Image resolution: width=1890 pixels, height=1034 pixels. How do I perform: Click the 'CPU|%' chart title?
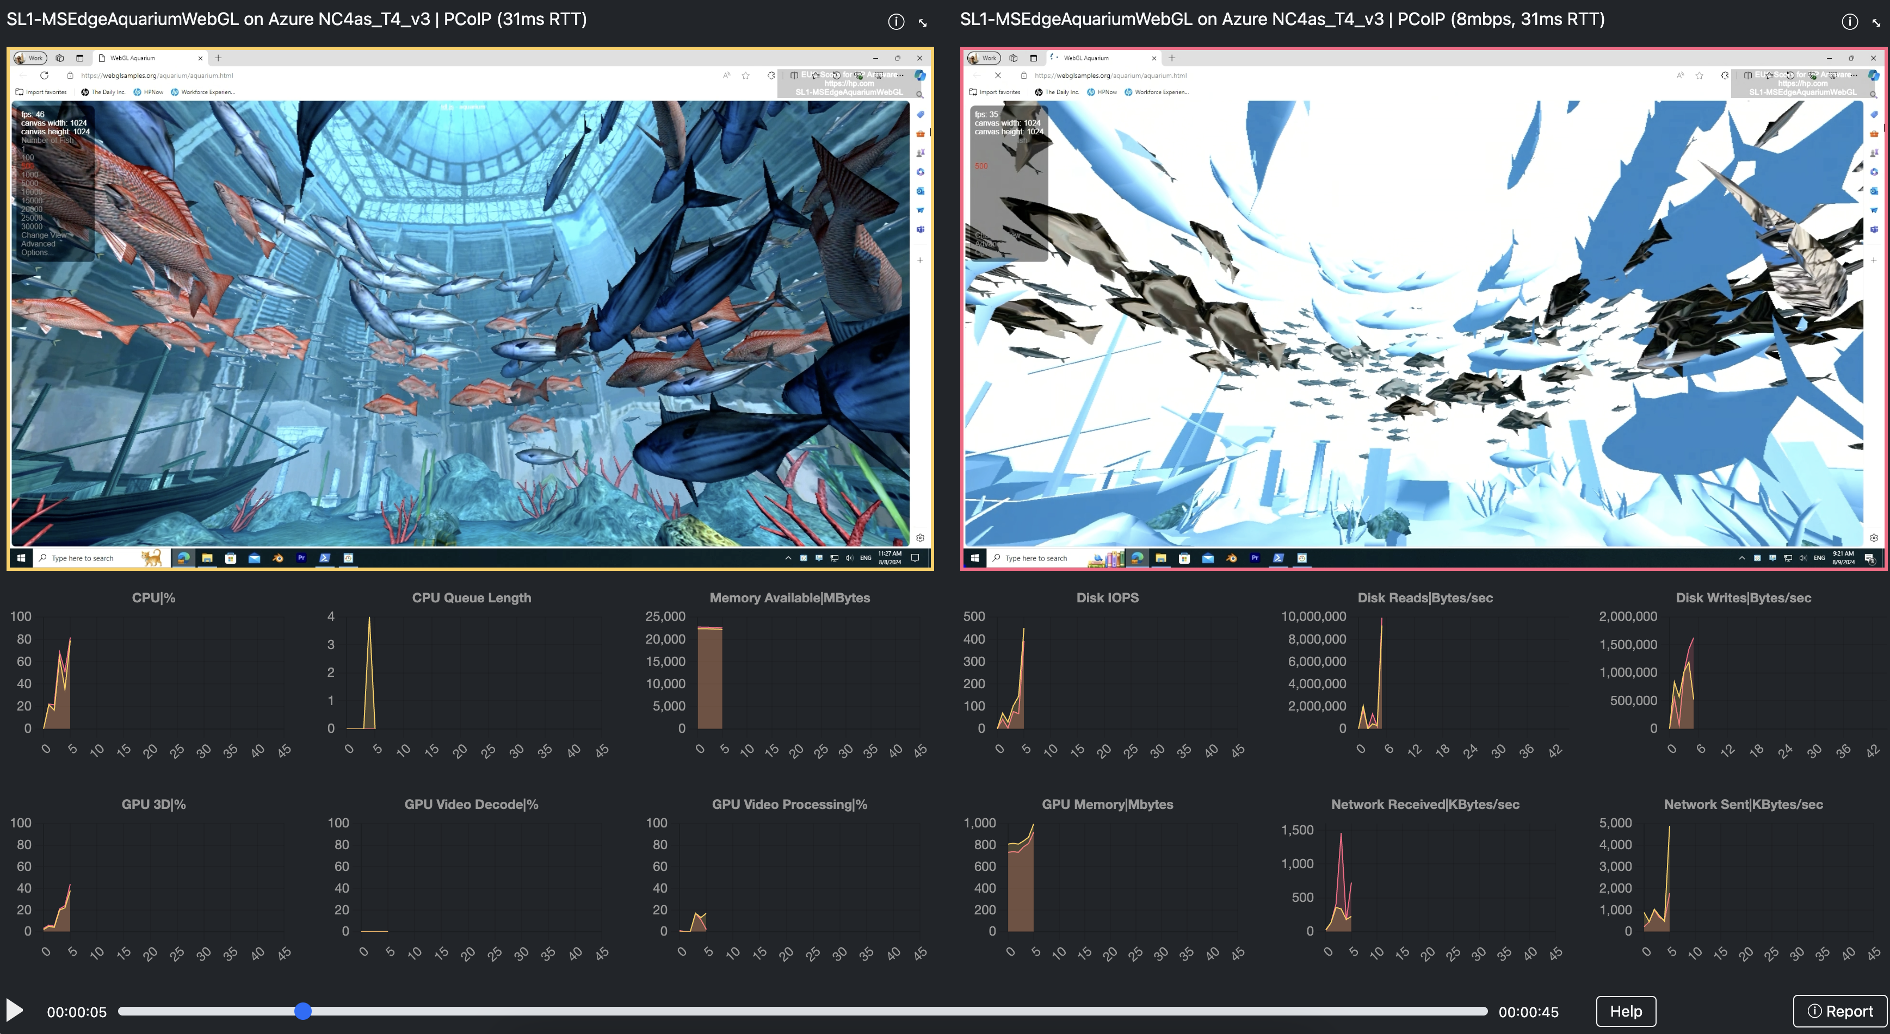[x=153, y=597]
